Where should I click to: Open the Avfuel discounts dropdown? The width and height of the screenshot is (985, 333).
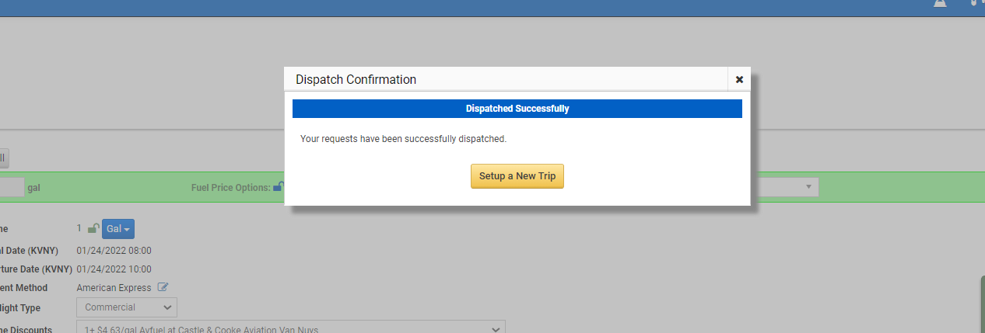(291, 328)
